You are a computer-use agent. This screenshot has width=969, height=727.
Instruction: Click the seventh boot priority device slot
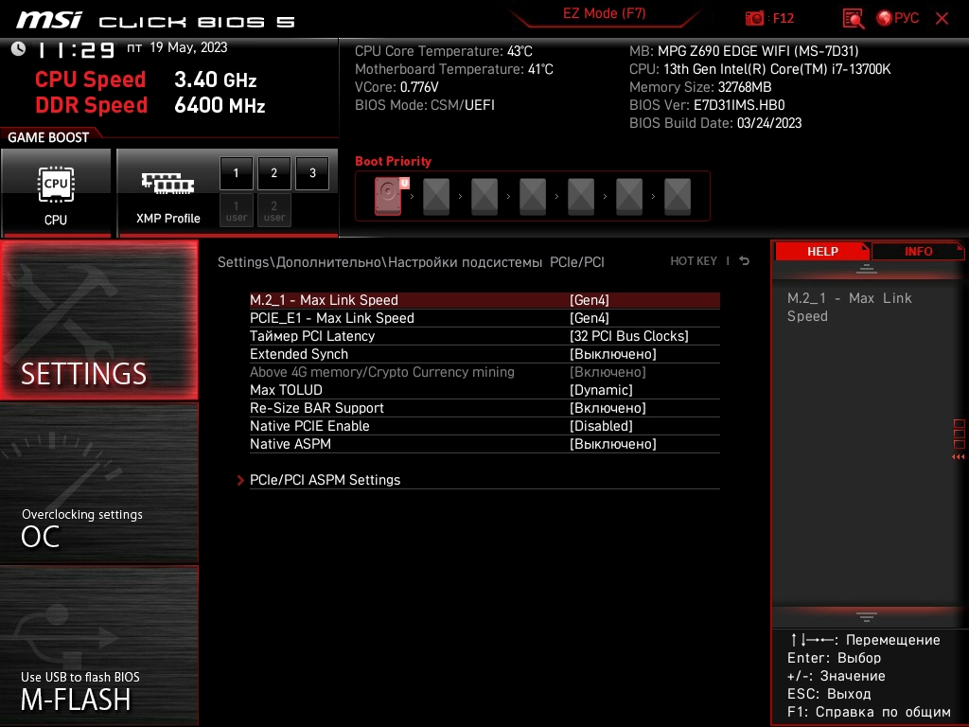point(678,196)
